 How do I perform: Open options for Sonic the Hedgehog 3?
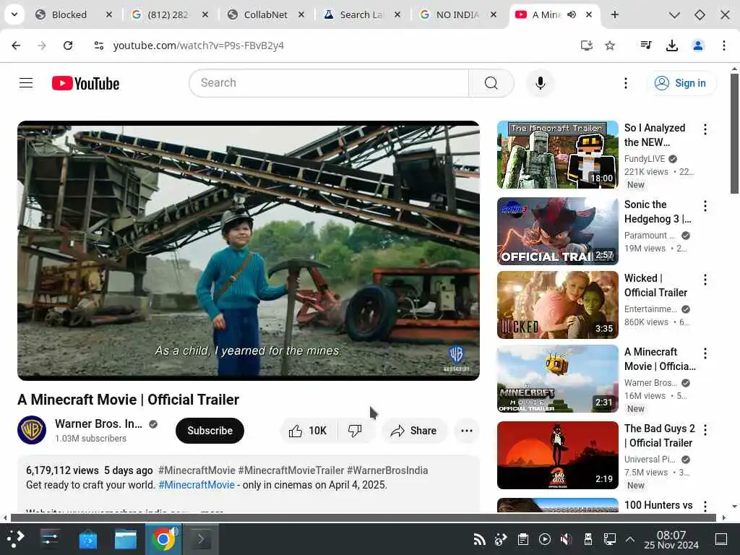[705, 206]
